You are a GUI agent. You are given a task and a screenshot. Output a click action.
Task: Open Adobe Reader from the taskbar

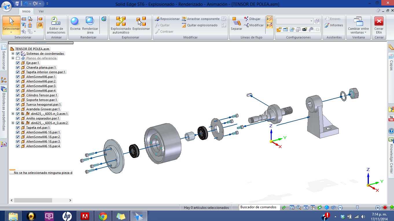(x=85, y=216)
